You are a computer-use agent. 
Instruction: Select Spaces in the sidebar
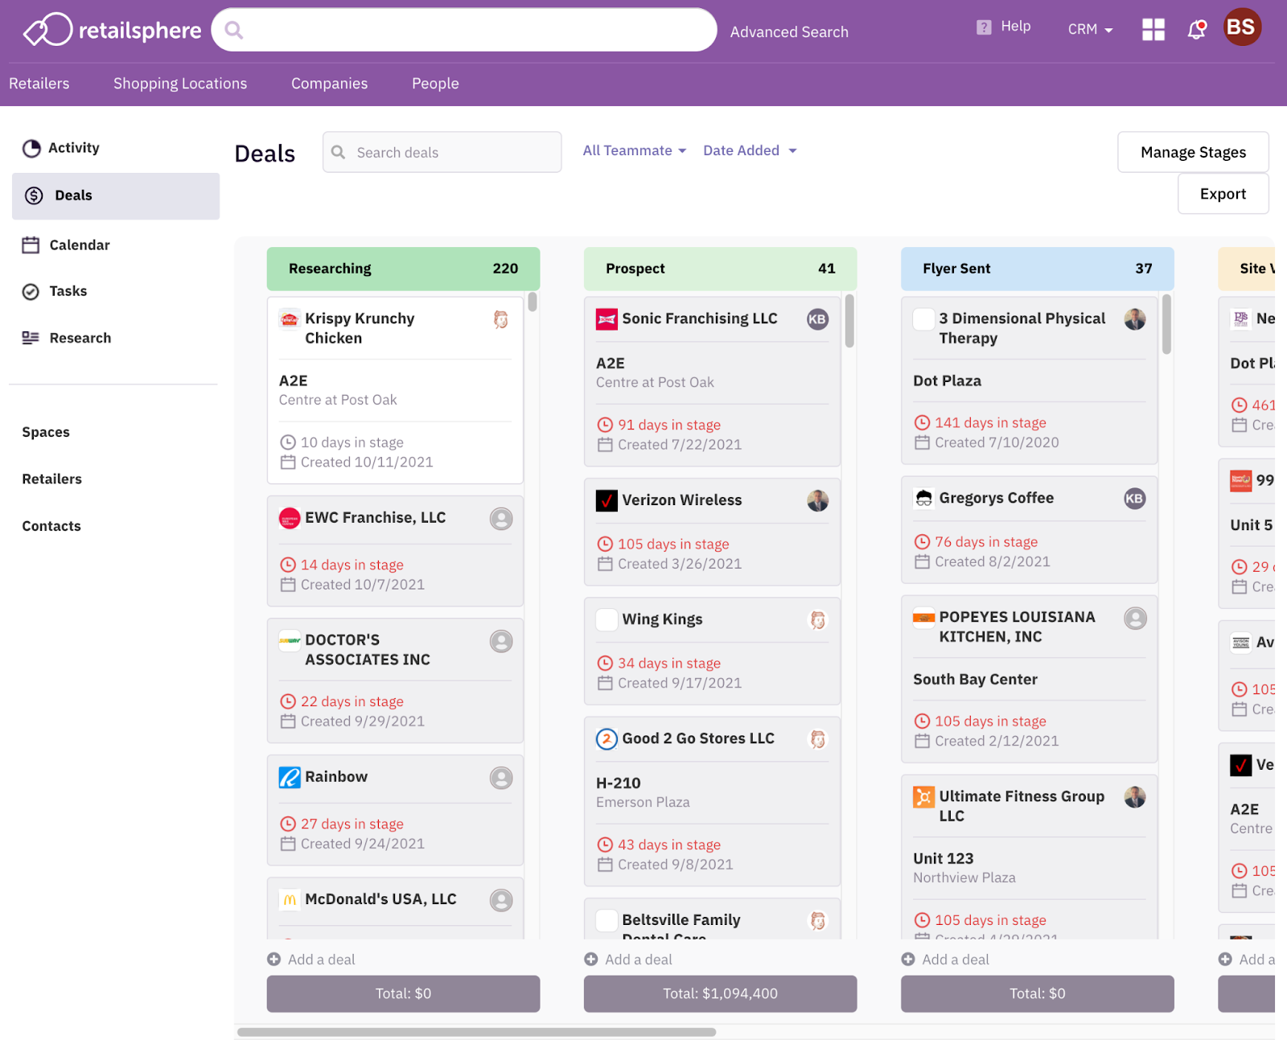point(46,432)
